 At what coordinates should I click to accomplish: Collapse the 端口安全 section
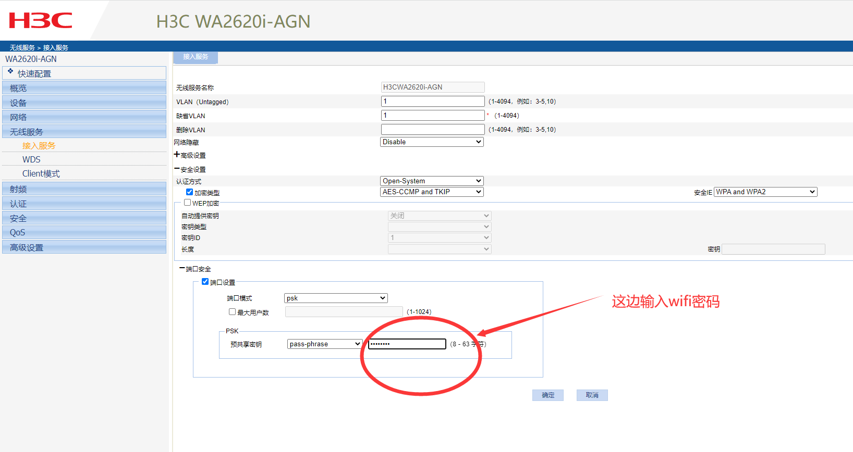click(182, 268)
